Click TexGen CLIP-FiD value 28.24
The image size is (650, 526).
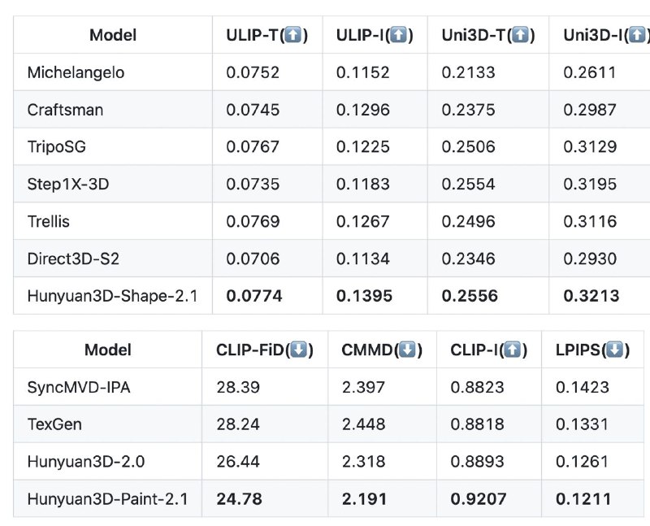238,424
